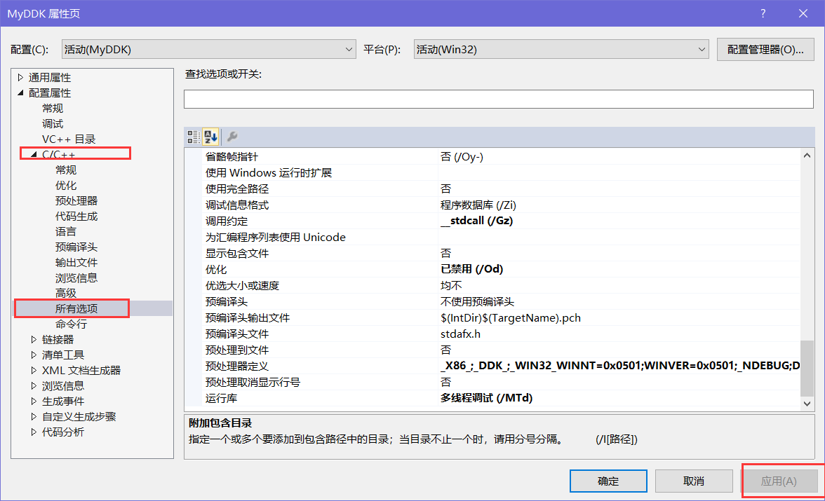825x501 pixels.
Task: Select the 高级 tree item
Action: (x=66, y=294)
